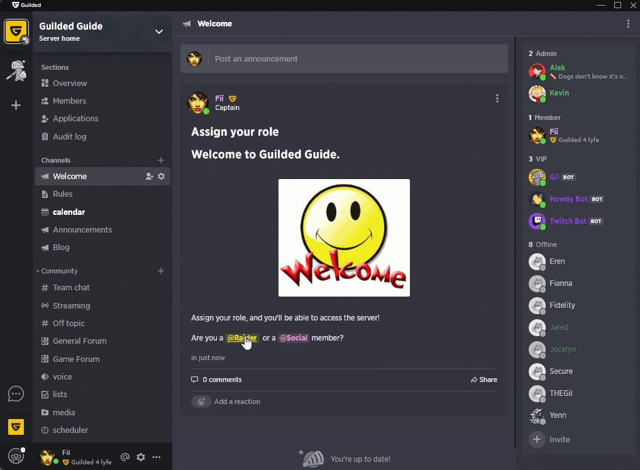Click Add a reaction label
This screenshot has width=640, height=470.
click(237, 402)
